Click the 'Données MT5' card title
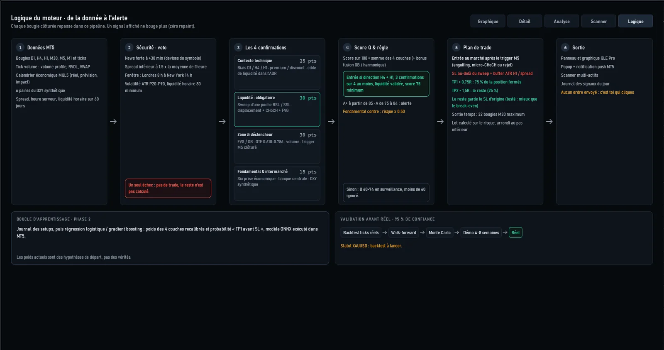The height and width of the screenshot is (350, 664). (x=41, y=48)
